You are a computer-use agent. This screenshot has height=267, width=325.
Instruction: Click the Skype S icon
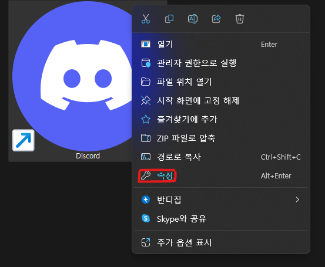point(146,218)
